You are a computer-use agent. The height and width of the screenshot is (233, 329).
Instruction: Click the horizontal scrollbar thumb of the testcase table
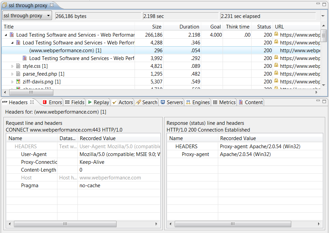click(31, 92)
